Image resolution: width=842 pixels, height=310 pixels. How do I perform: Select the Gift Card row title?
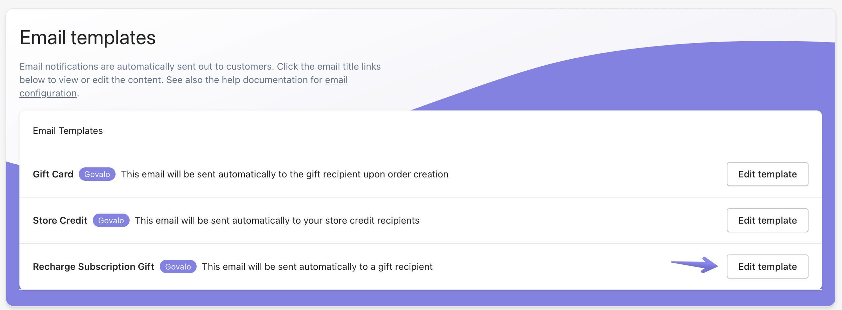coord(53,174)
